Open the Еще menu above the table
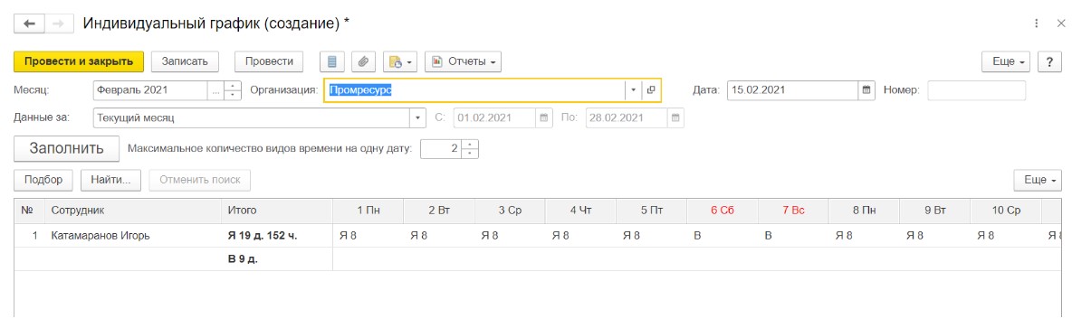Image resolution: width=1072 pixels, height=328 pixels. coord(1037,180)
